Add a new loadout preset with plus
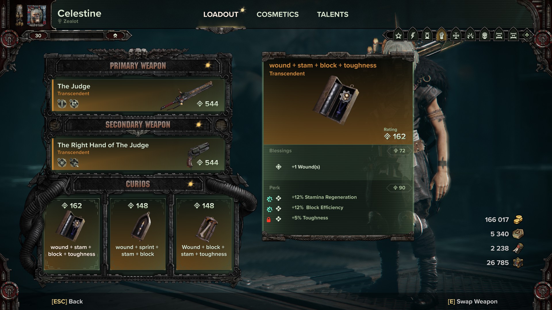 527,35
